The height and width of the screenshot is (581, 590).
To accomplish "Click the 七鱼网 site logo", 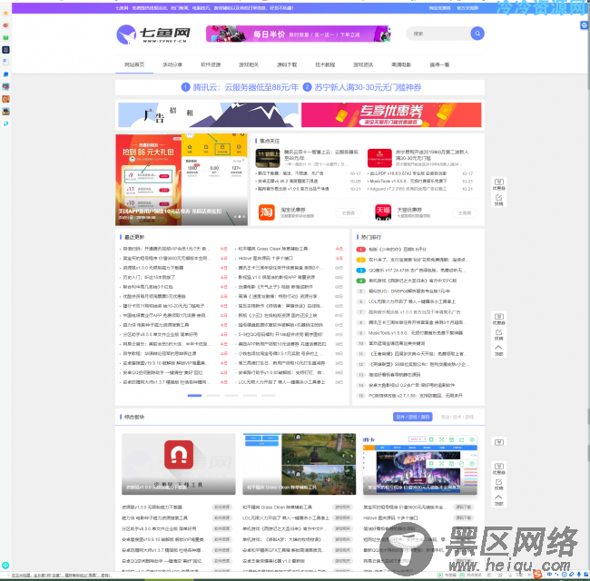I will click(153, 34).
